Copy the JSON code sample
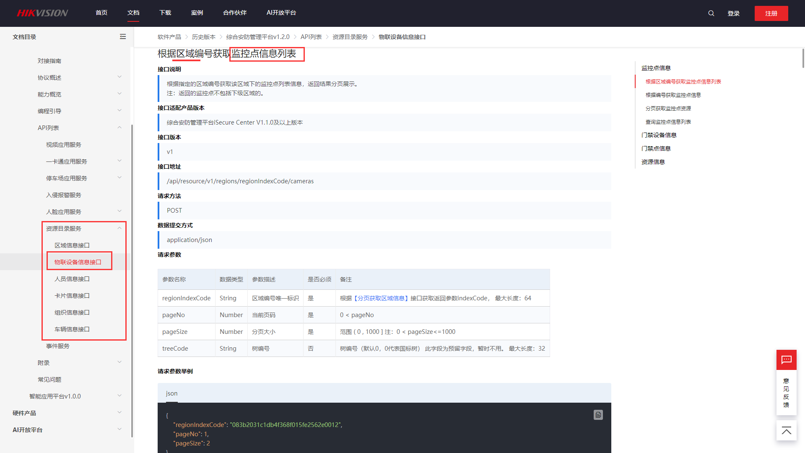The width and height of the screenshot is (805, 453). 598,415
